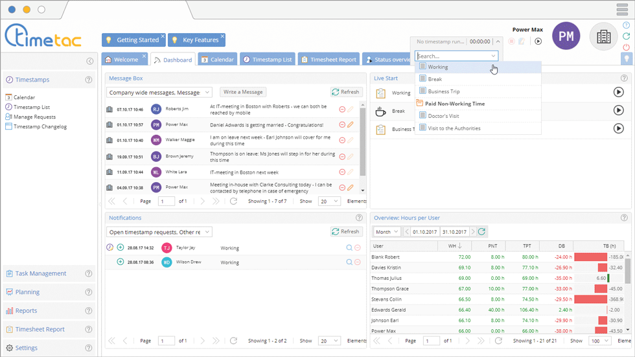Viewport: 635px width, 357px height.
Task: Check the Business Trip task checkbox
Action: pyautogui.click(x=422, y=90)
